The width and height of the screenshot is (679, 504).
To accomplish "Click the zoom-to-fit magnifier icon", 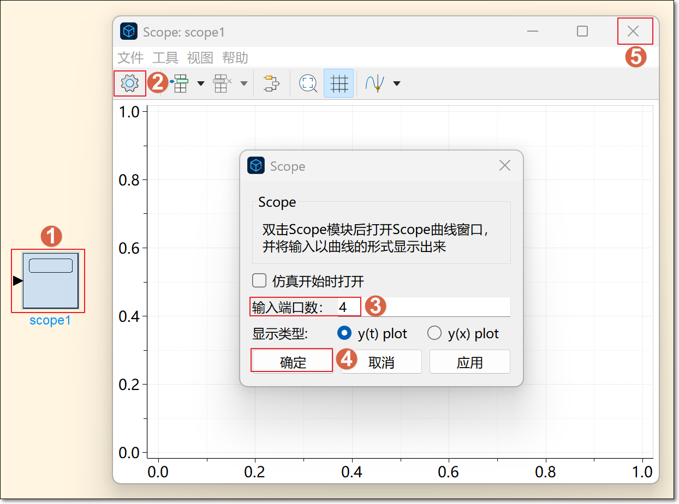I will (x=308, y=83).
